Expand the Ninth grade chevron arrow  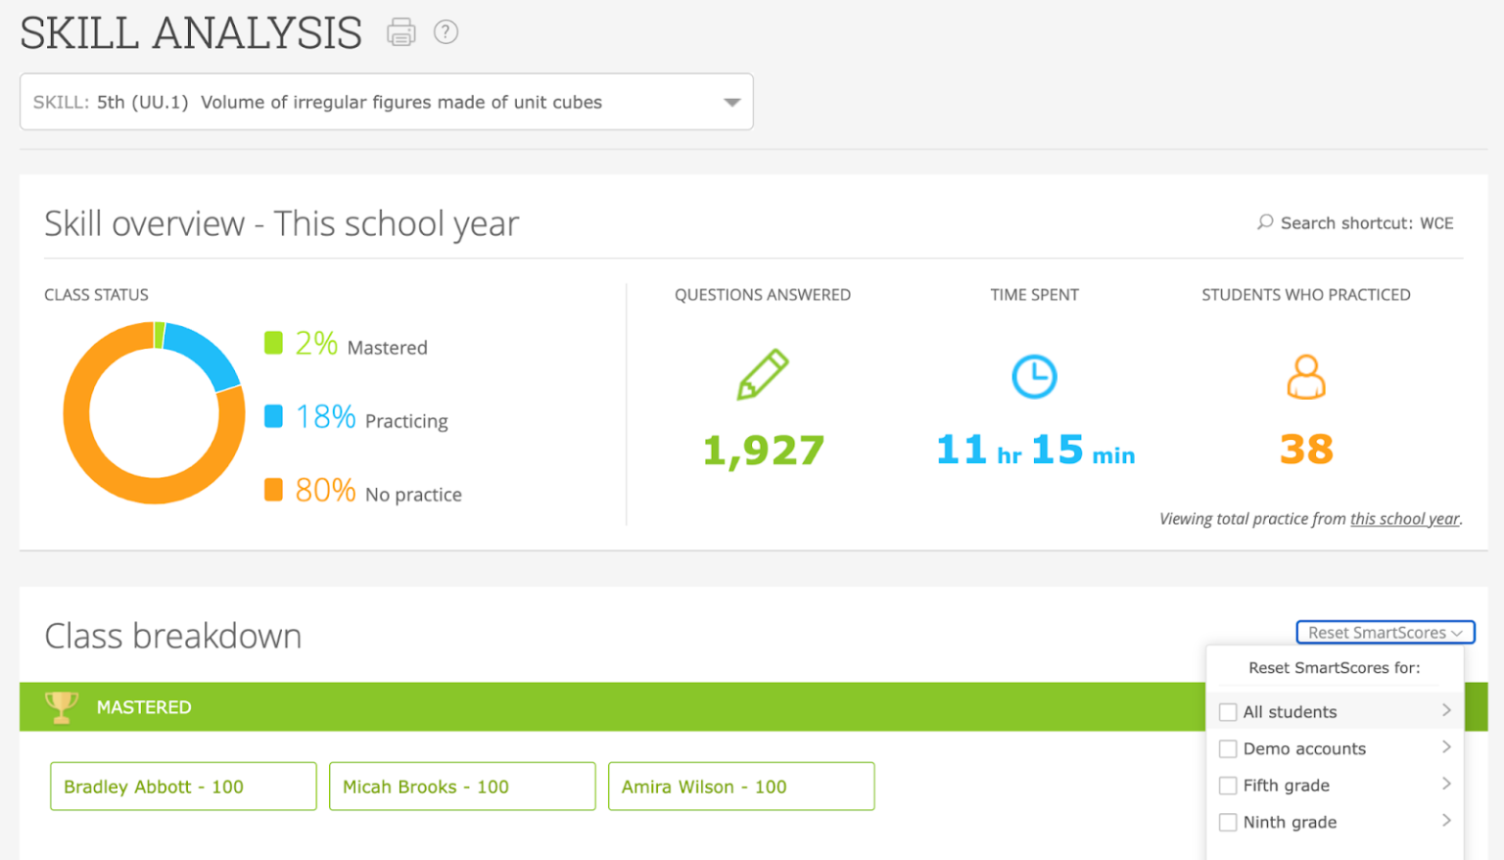pyautogui.click(x=1446, y=821)
